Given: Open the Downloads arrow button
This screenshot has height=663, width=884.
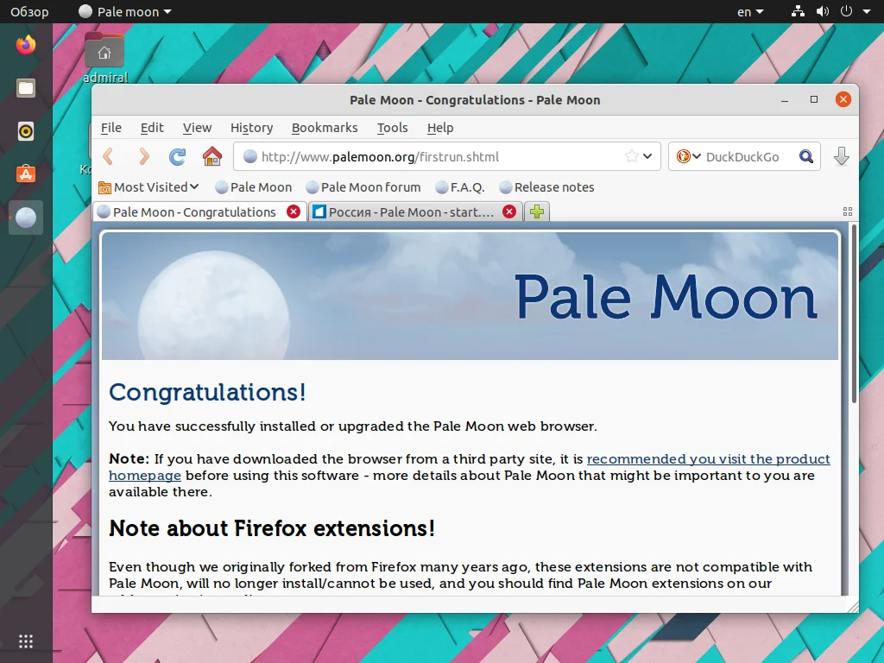Looking at the screenshot, I should (841, 156).
